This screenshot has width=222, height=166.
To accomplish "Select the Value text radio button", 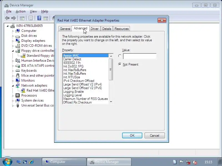I will coord(120,56).
